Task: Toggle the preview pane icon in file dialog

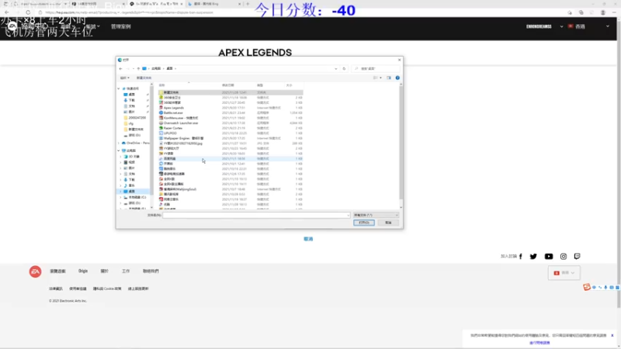Action: (x=389, y=78)
